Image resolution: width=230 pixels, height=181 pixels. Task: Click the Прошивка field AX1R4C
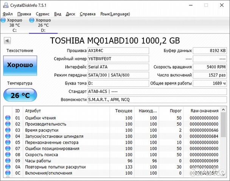pyautogui.click(x=118, y=51)
